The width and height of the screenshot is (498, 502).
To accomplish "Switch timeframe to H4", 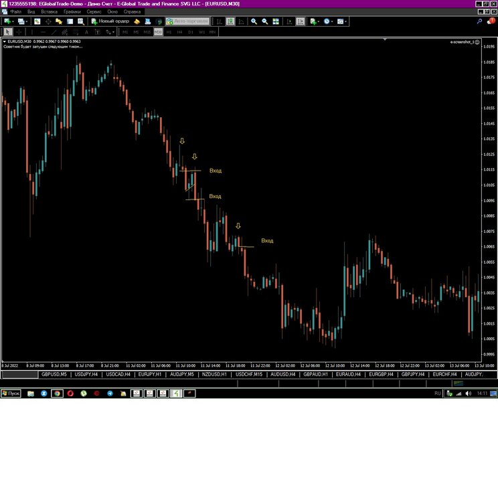I will pyautogui.click(x=179, y=32).
